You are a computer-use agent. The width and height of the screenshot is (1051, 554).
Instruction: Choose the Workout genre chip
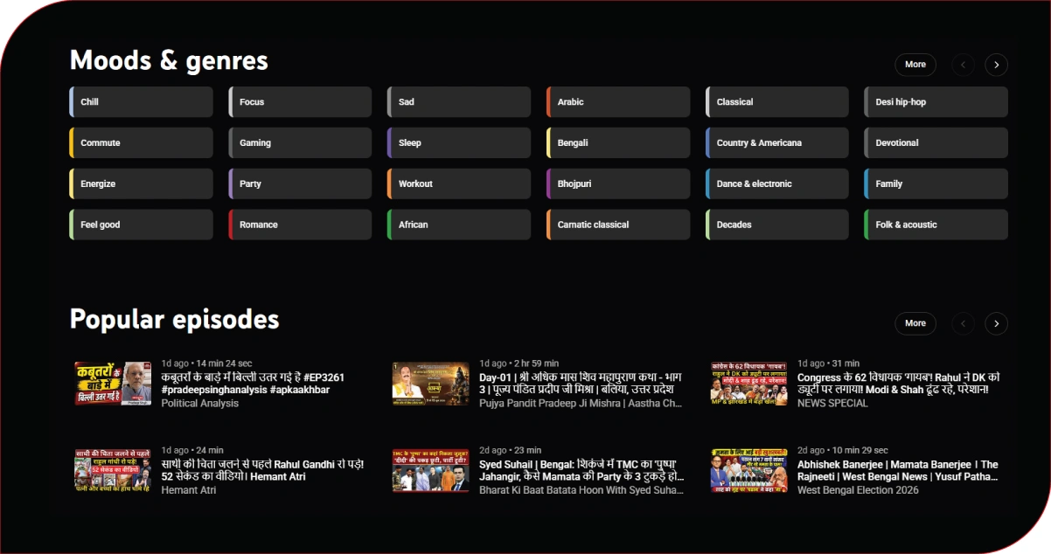pos(459,184)
